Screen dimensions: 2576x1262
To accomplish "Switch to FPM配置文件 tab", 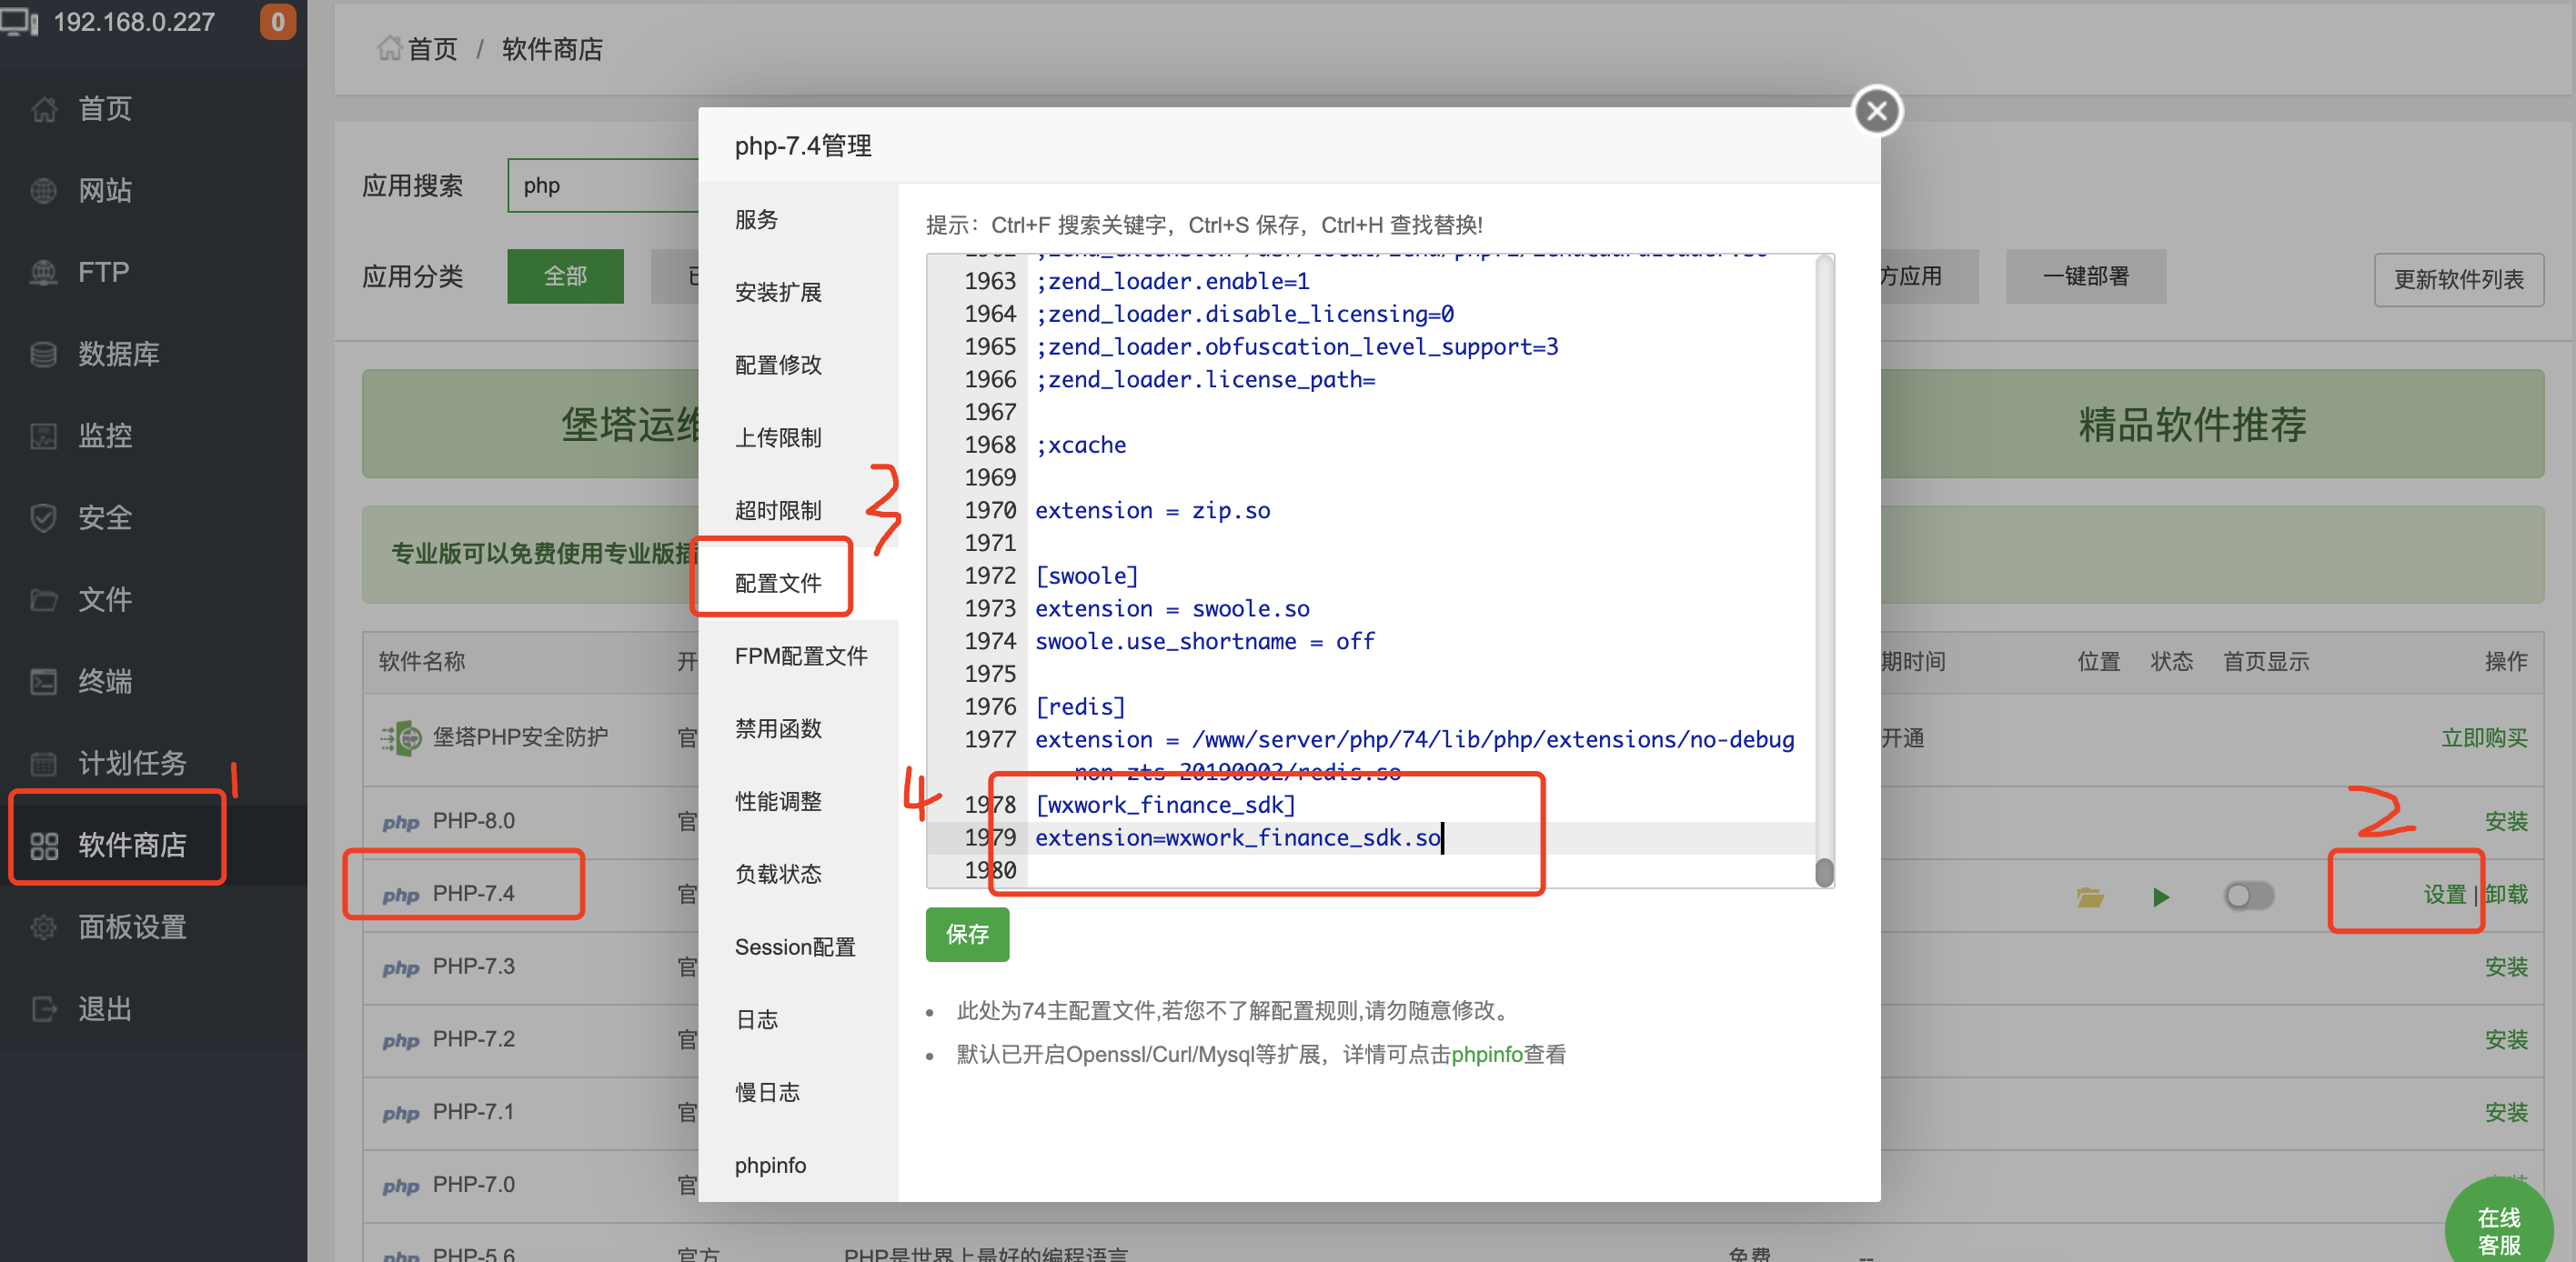I will (x=800, y=656).
